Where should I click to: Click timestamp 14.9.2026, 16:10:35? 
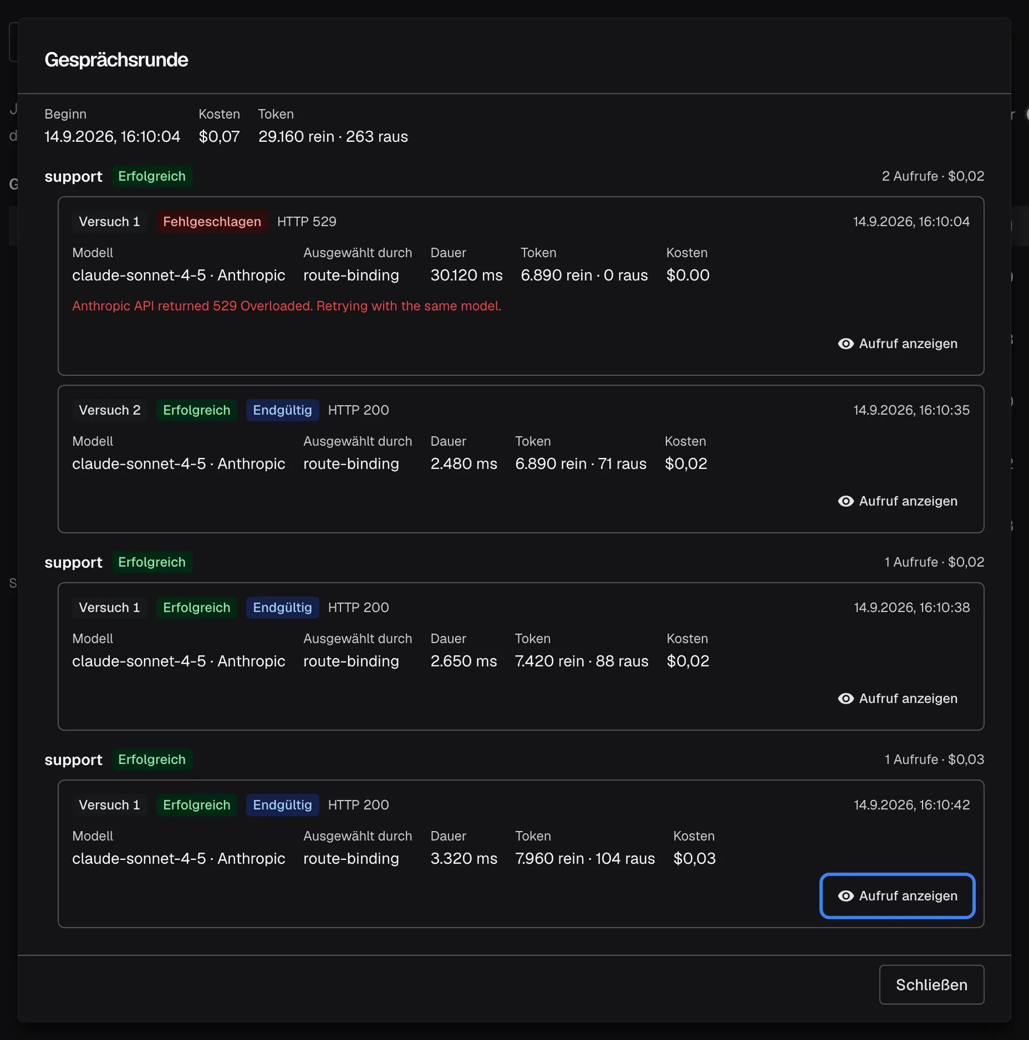pos(911,410)
